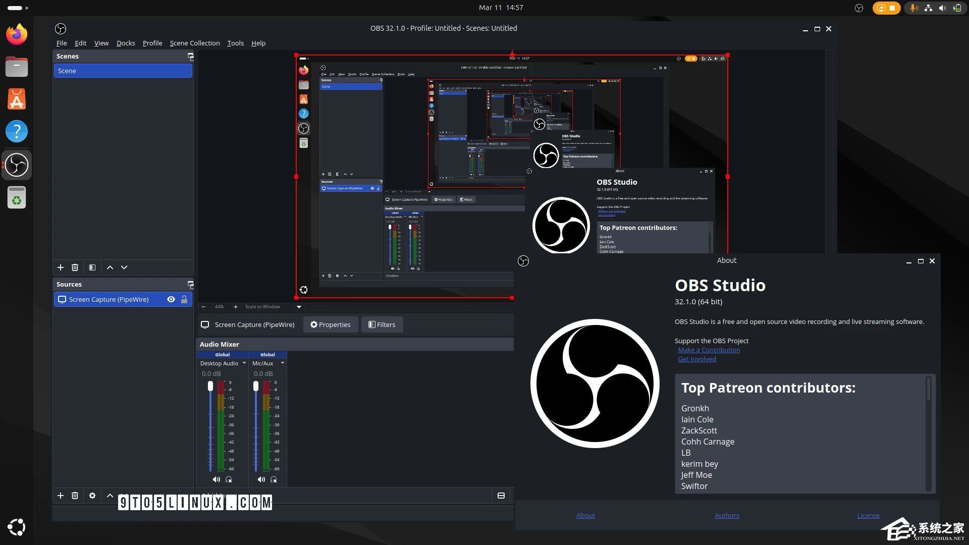Click the microphone indicator in system tray
The height and width of the screenshot is (545, 969).
pos(913,8)
